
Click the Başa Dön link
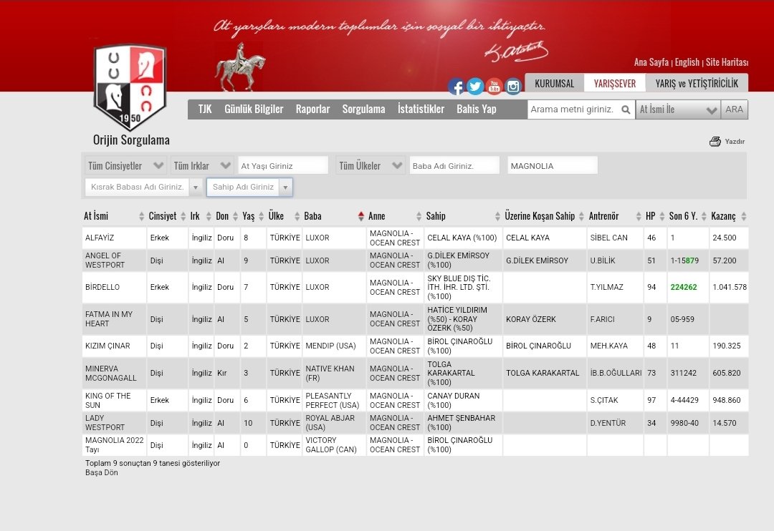[101, 472]
